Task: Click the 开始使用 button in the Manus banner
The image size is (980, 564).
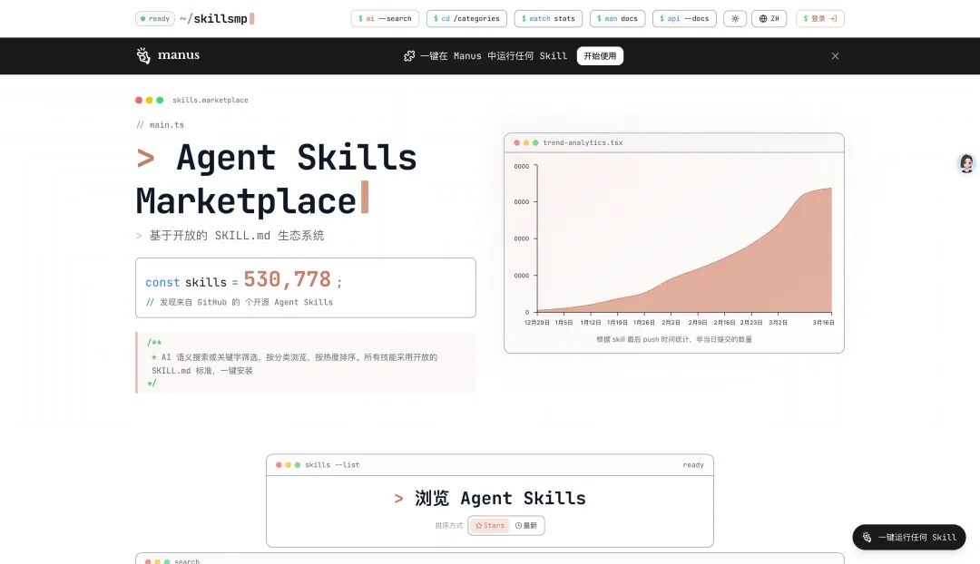Action: [600, 55]
